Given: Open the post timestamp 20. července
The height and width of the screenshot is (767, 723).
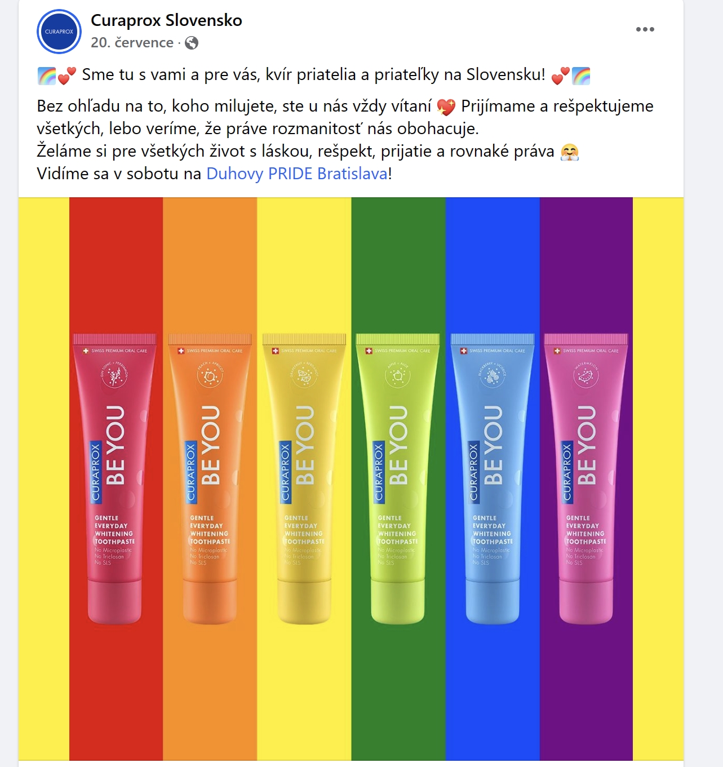Looking at the screenshot, I should pyautogui.click(x=132, y=43).
